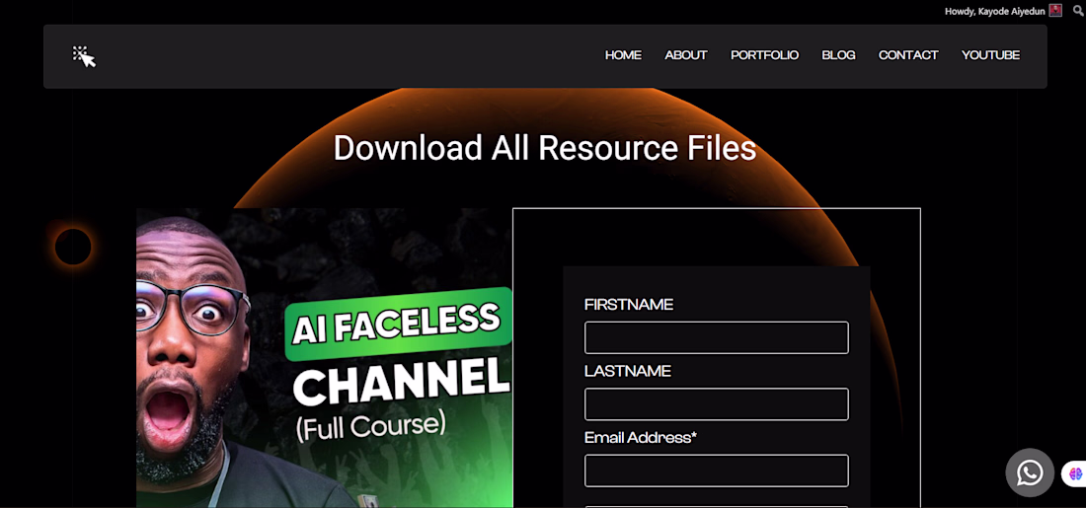1086x508 pixels.
Task: Open the WhatsApp chat bubble
Action: pos(1029,472)
